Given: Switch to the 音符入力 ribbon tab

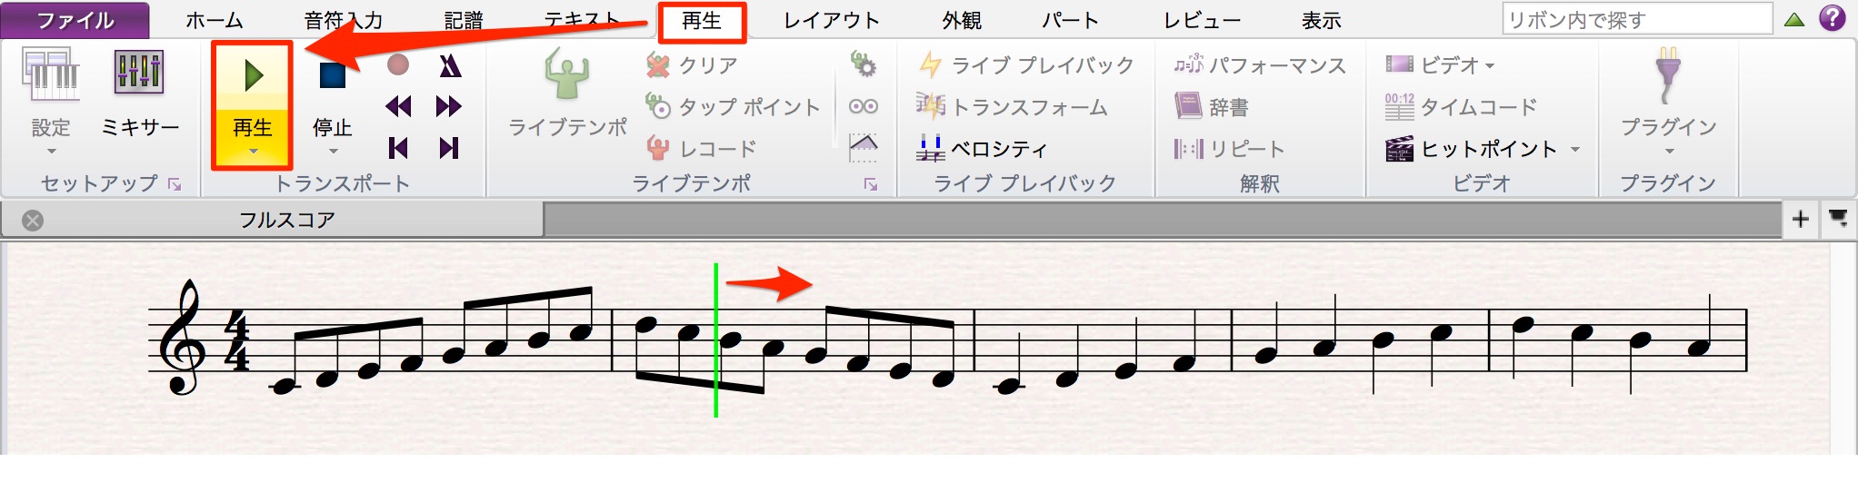Looking at the screenshot, I should coord(344,20).
